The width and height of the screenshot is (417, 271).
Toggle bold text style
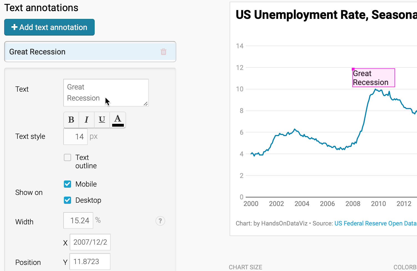coord(71,120)
